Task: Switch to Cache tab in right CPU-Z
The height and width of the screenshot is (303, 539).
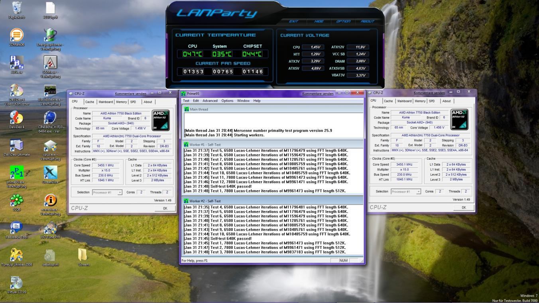Action: pos(388,101)
